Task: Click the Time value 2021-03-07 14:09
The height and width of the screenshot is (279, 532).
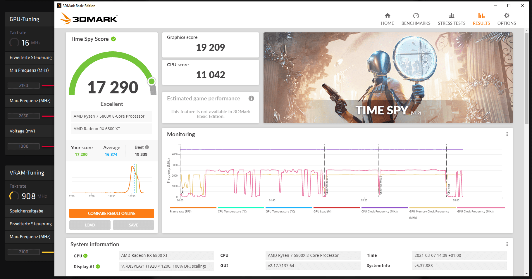Action: 459,255
